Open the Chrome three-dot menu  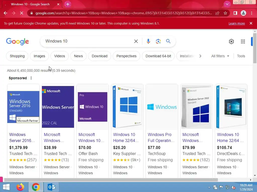[x=251, y=13]
